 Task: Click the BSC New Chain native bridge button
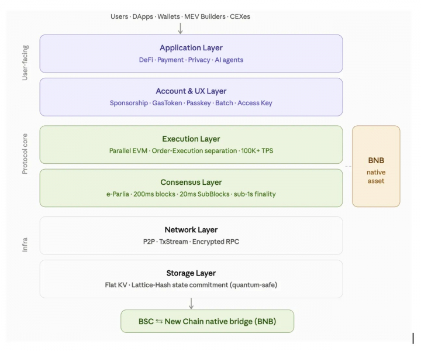207,321
